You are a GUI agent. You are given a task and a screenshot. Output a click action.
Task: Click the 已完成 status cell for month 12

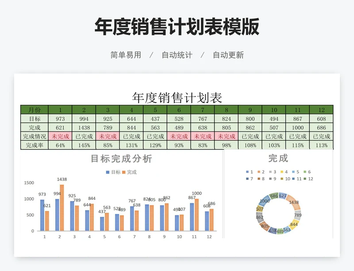click(x=322, y=136)
